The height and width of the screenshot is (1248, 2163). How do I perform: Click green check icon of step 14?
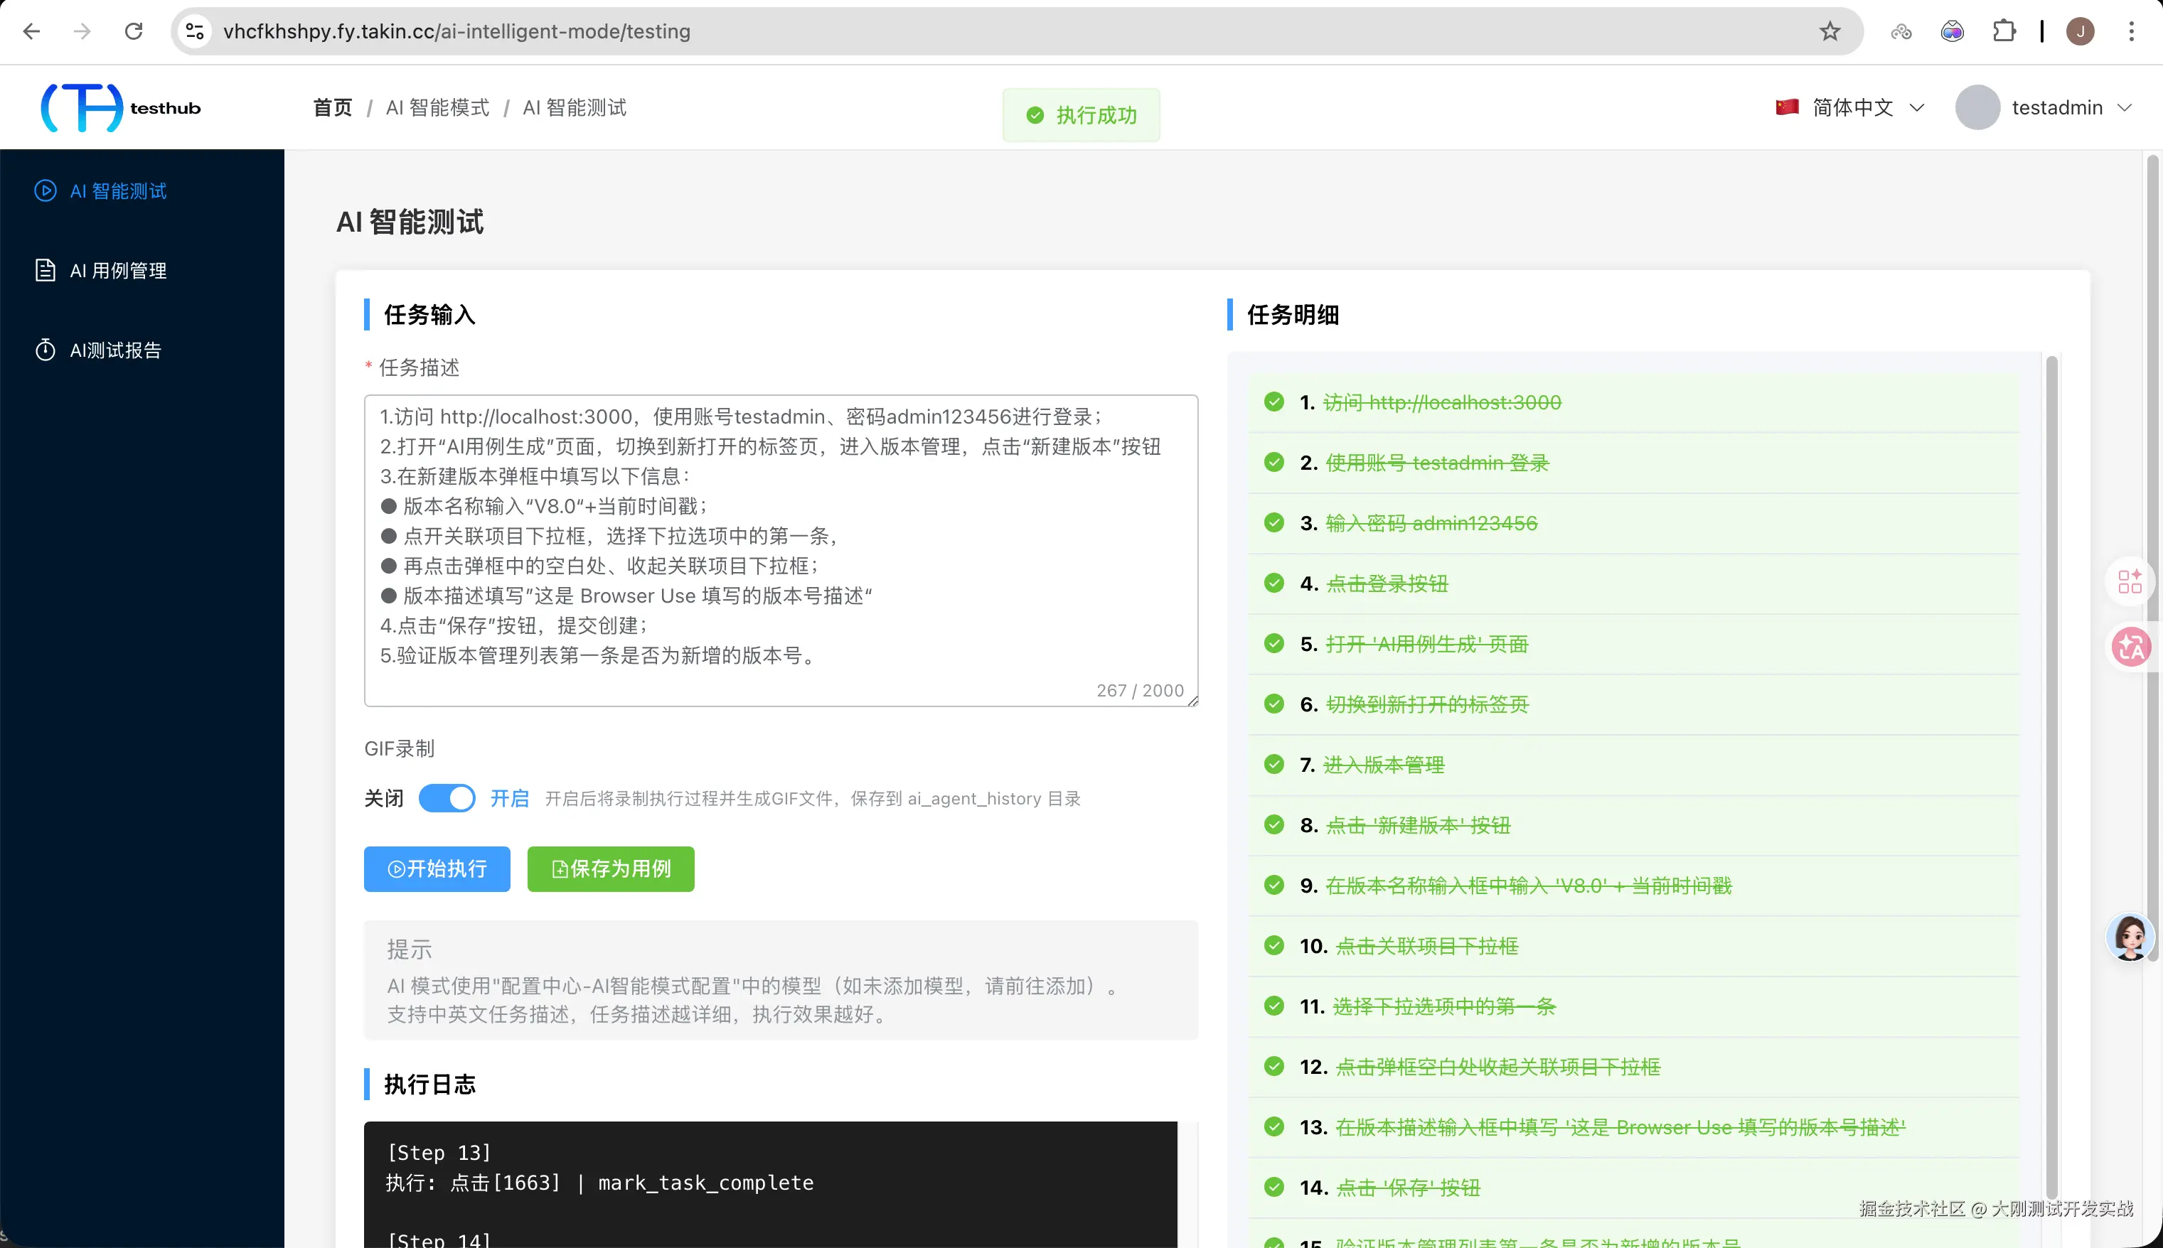pyautogui.click(x=1274, y=1187)
